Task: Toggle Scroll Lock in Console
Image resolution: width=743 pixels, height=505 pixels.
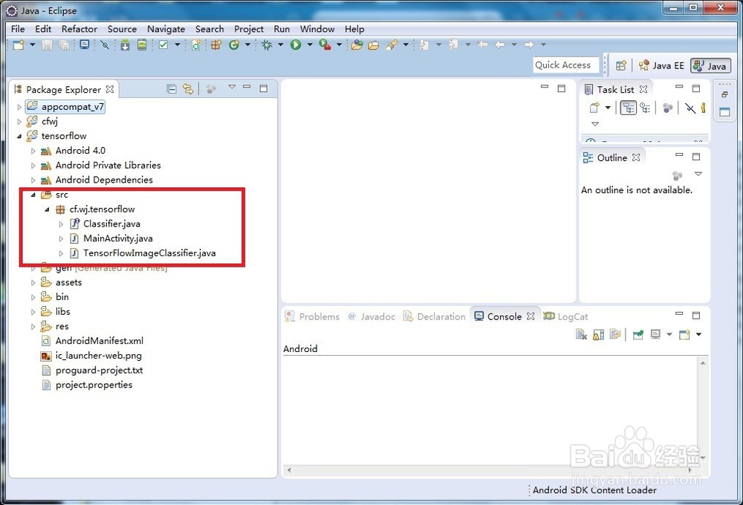Action: pos(598,334)
